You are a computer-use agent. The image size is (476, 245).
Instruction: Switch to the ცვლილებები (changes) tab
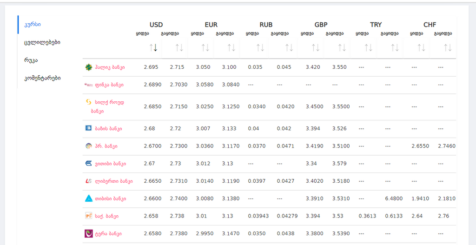tap(42, 42)
